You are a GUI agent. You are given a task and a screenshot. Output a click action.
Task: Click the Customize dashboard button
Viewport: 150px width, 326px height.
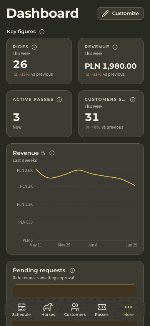pos(120,14)
